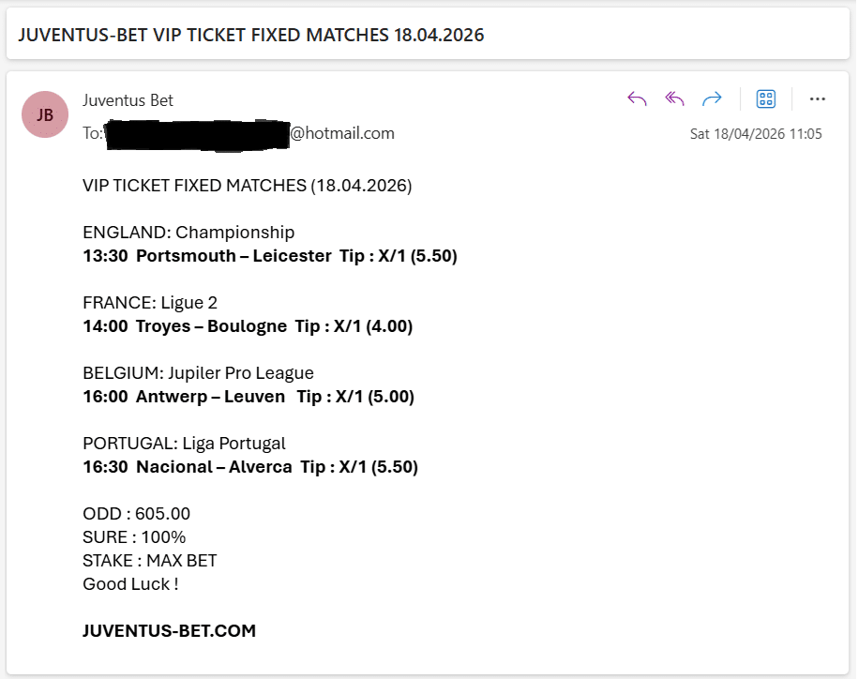Click the Nacional – Alverca tip line
858x679 pixels.
click(x=250, y=467)
